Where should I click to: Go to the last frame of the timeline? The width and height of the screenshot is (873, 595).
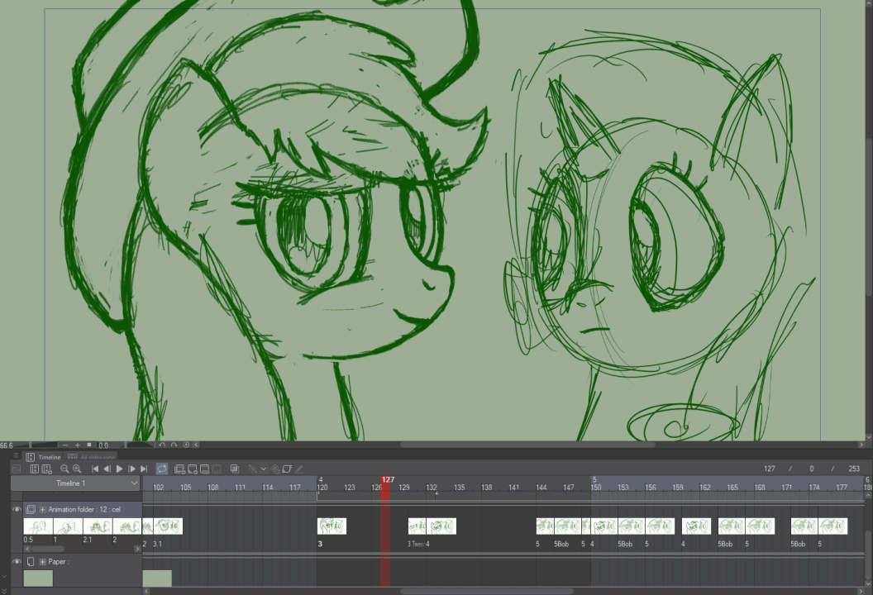[x=144, y=469]
